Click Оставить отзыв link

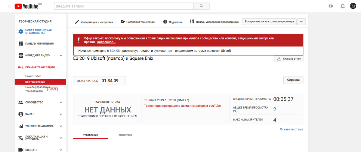click(292, 129)
